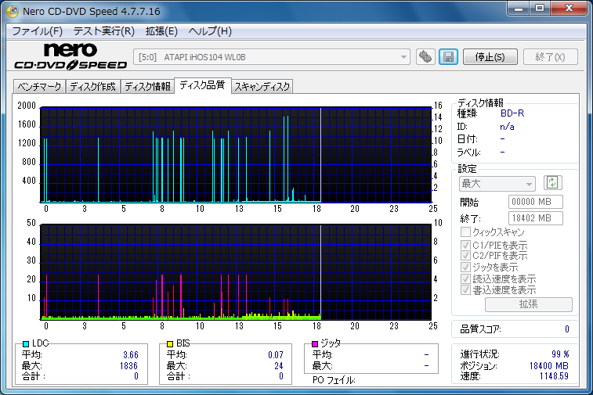Click the LDC 平均 value 3.66
This screenshot has width=593, height=395.
tap(131, 355)
